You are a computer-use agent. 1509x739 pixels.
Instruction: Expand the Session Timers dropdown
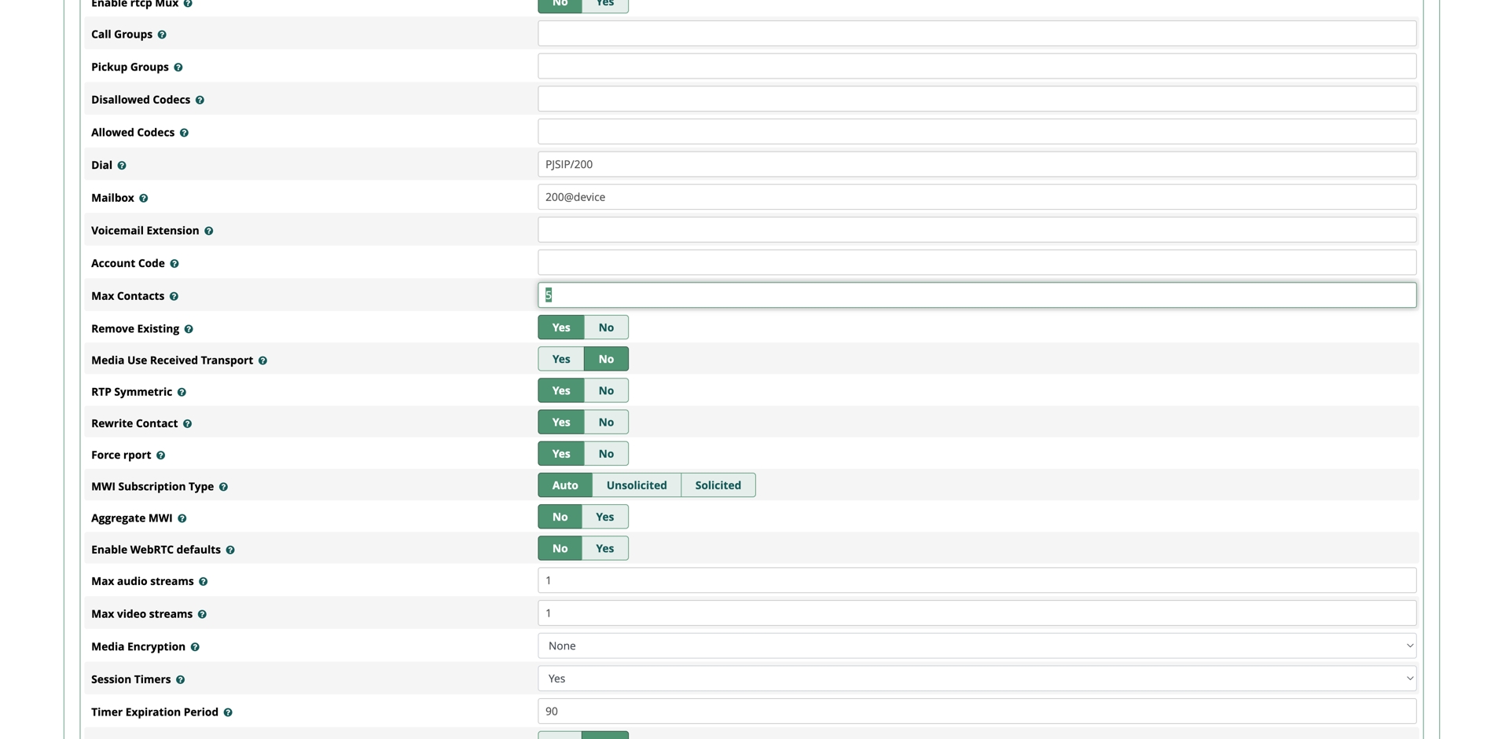976,679
